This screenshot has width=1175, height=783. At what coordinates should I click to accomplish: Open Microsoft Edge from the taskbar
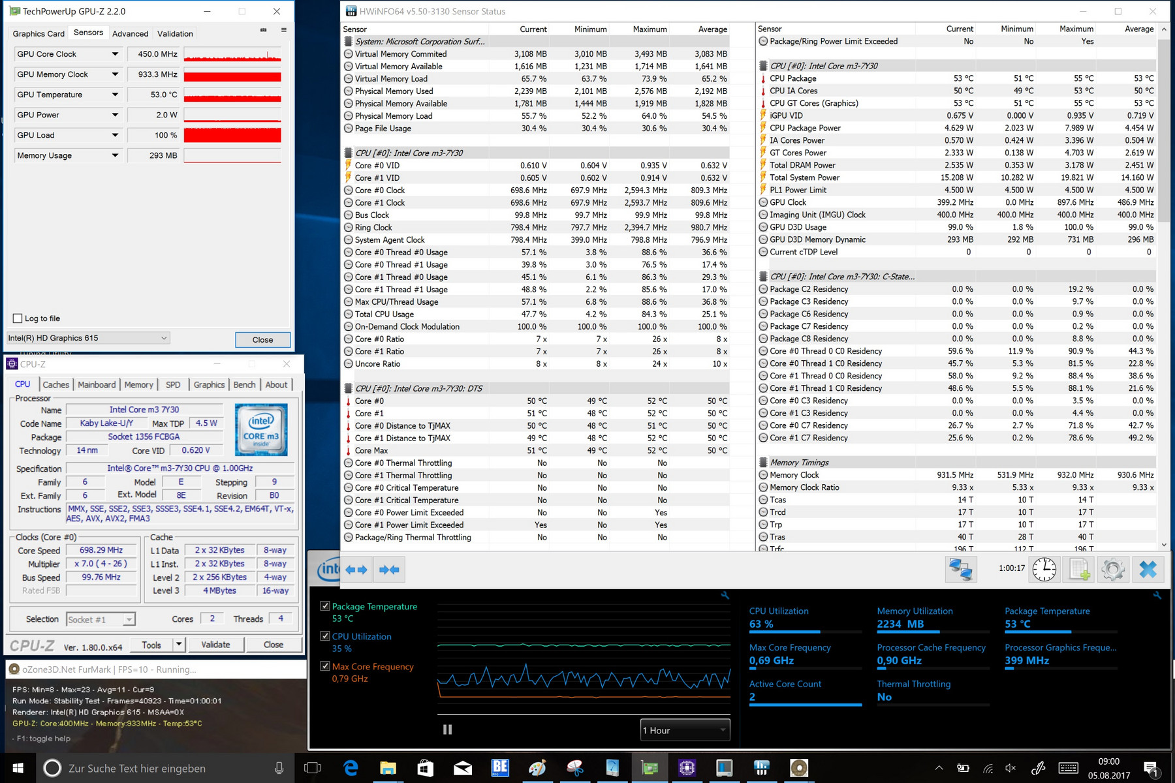[351, 768]
